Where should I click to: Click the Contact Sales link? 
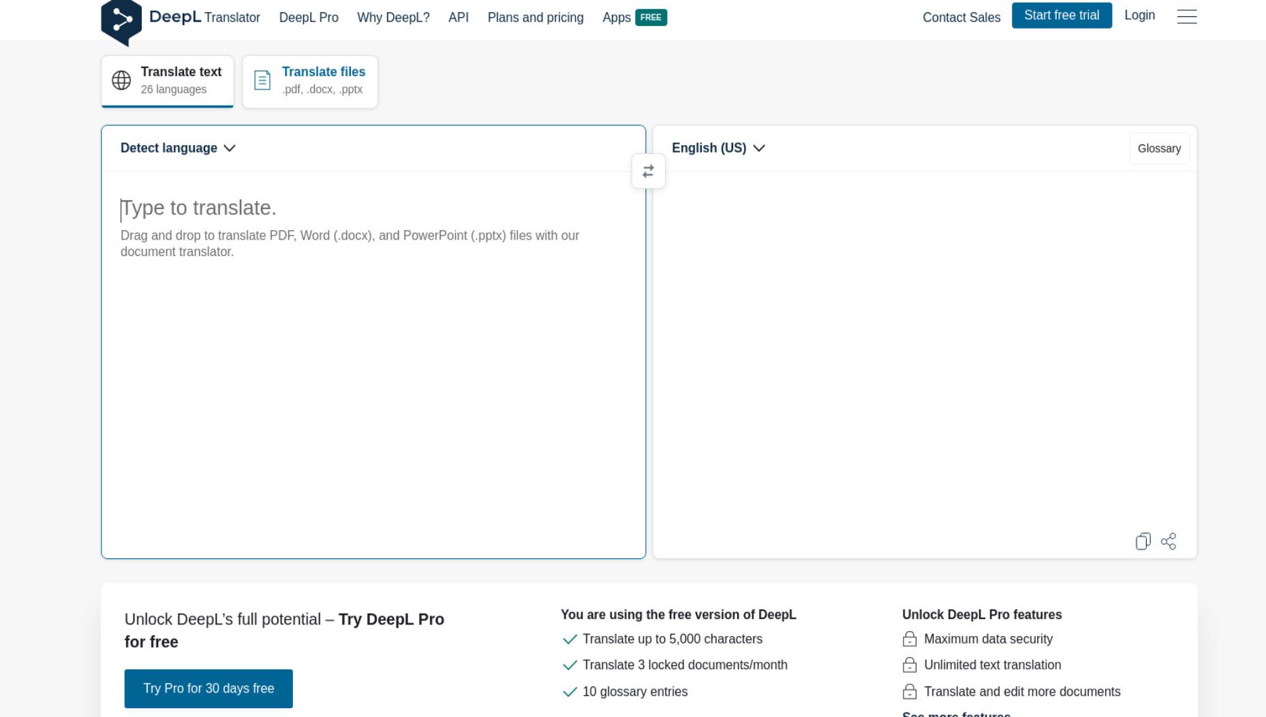tap(961, 18)
